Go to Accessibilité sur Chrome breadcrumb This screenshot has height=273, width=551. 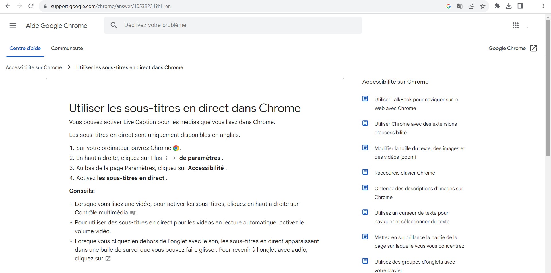pyautogui.click(x=34, y=67)
